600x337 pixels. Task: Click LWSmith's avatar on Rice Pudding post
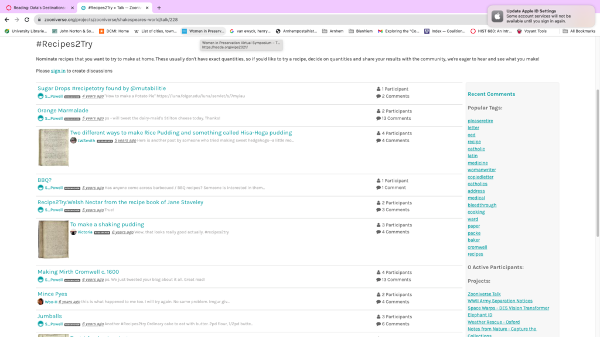coord(73,140)
